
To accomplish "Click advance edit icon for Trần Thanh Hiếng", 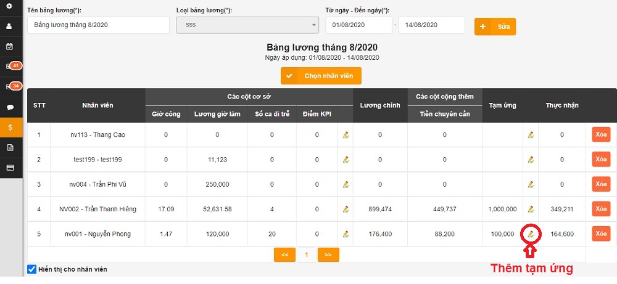I will 531,209.
